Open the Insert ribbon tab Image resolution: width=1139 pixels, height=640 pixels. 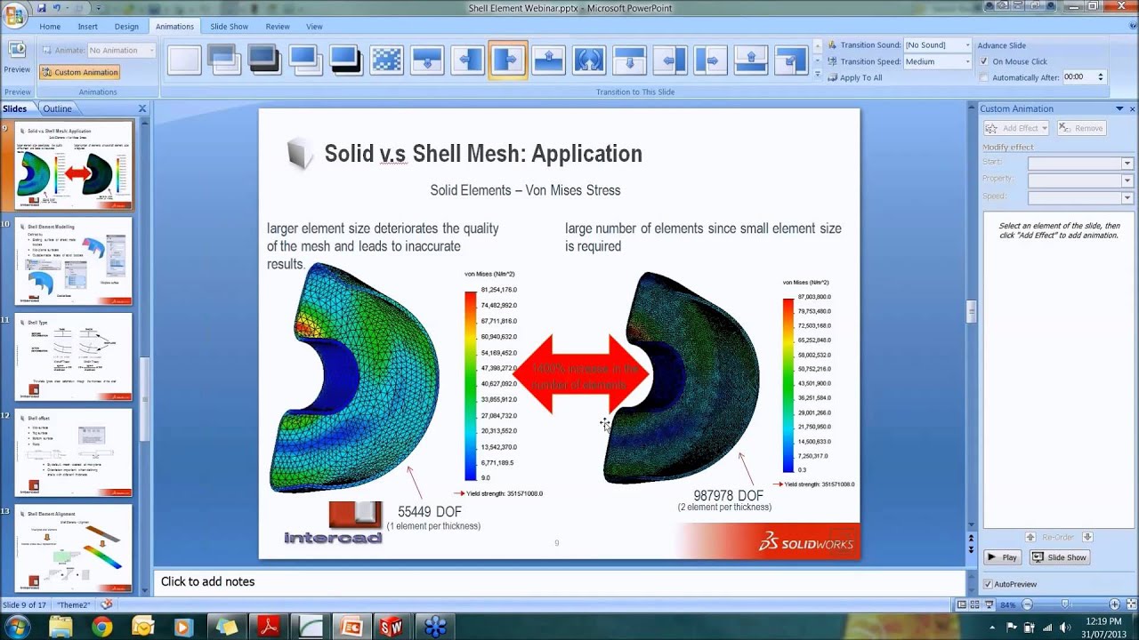[x=87, y=27]
